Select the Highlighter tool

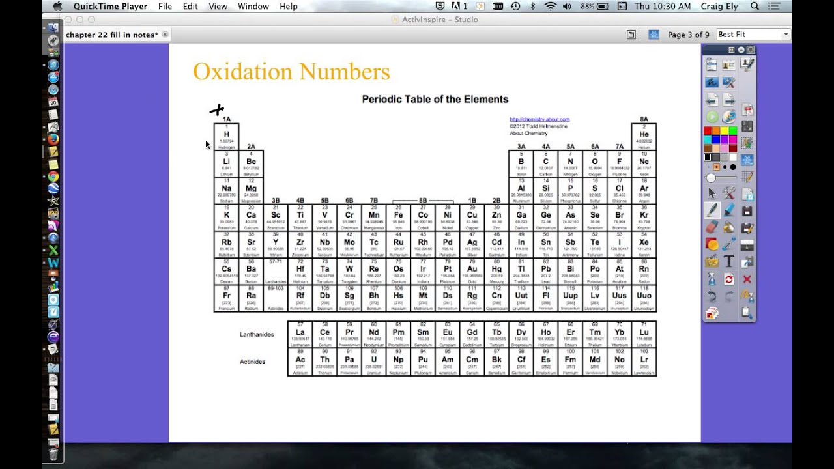[729, 210]
